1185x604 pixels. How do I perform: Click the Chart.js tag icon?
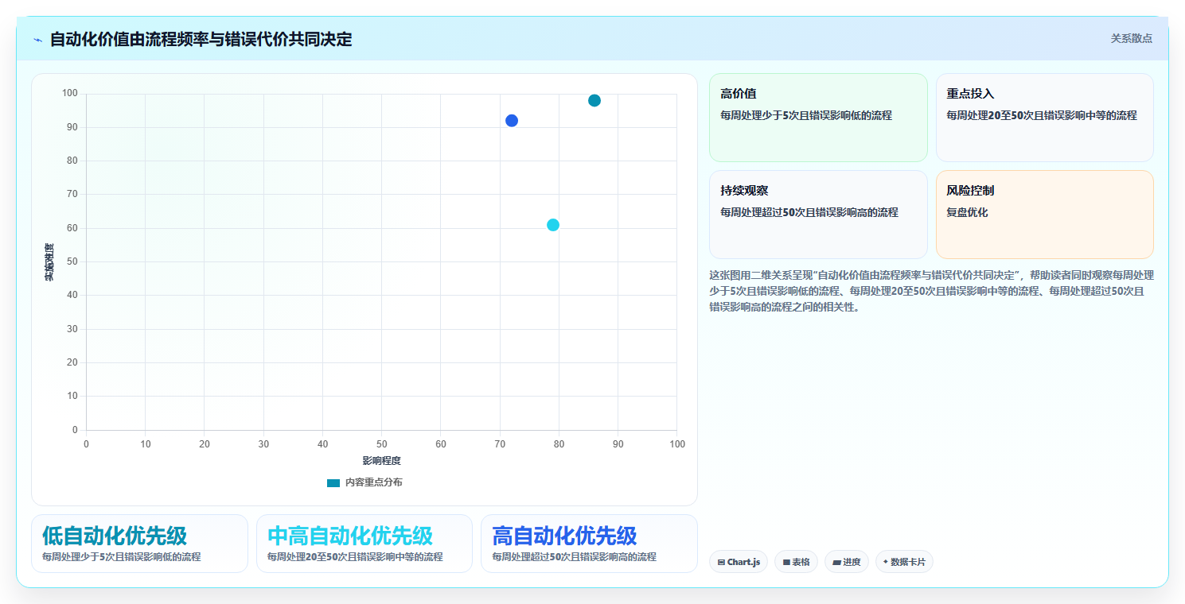(721, 562)
